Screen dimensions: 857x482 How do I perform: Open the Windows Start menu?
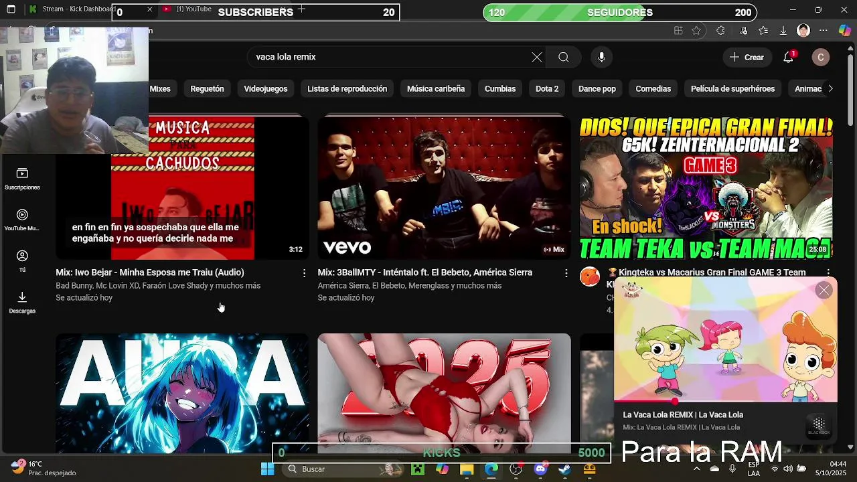point(267,469)
